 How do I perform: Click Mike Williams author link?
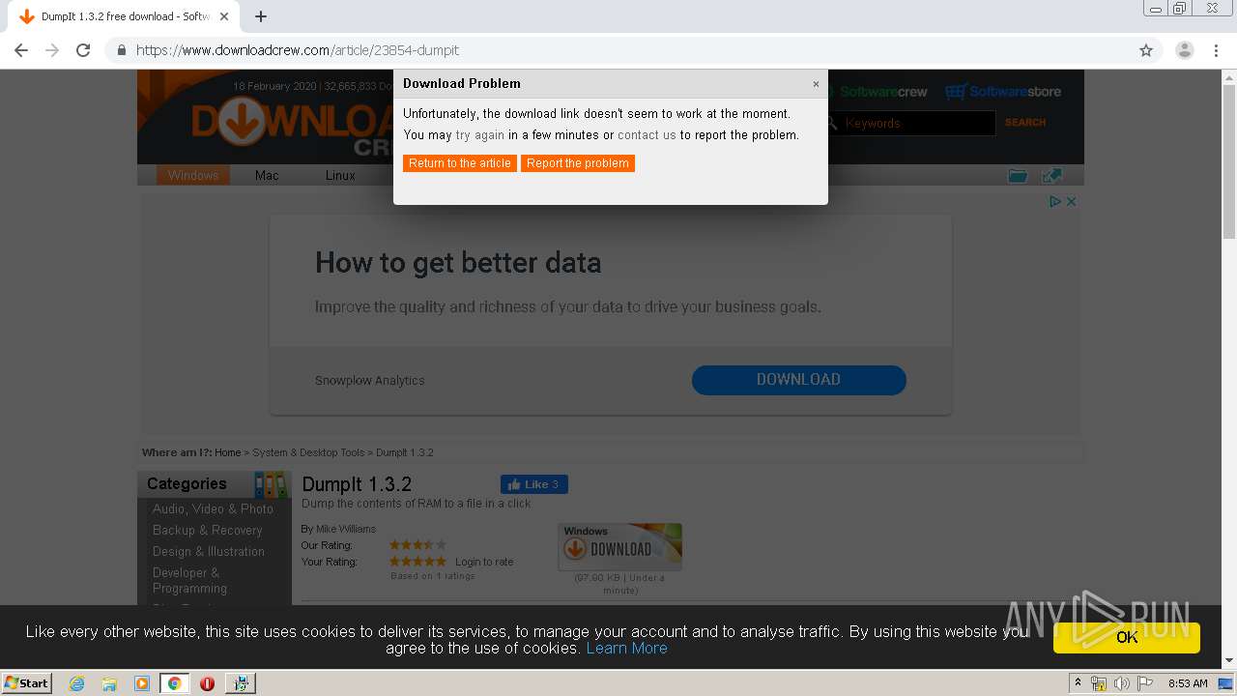[346, 529]
